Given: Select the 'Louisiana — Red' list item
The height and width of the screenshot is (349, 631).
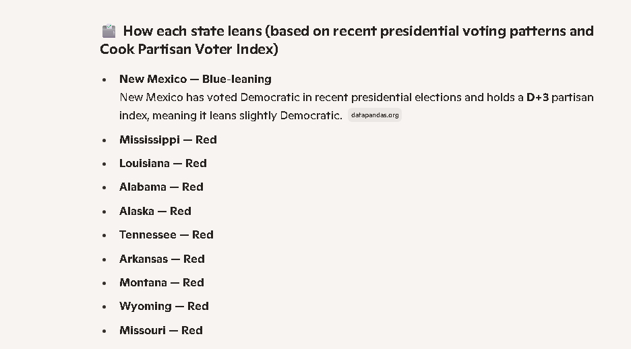Looking at the screenshot, I should coord(162,163).
